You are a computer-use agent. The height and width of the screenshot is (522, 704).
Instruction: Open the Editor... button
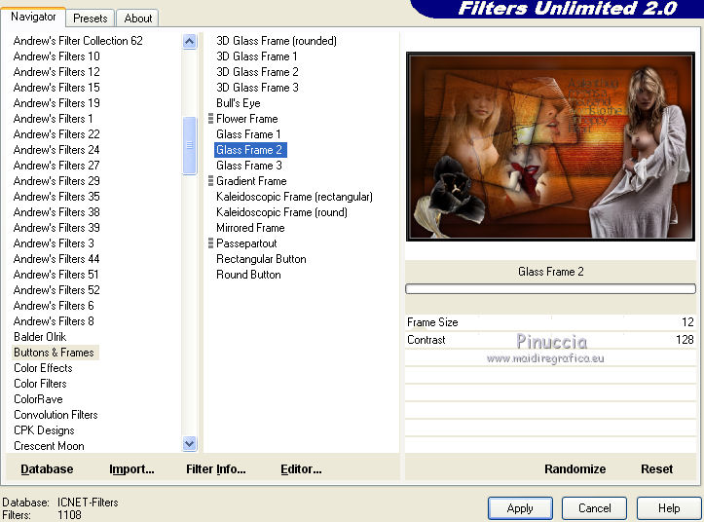click(x=301, y=469)
